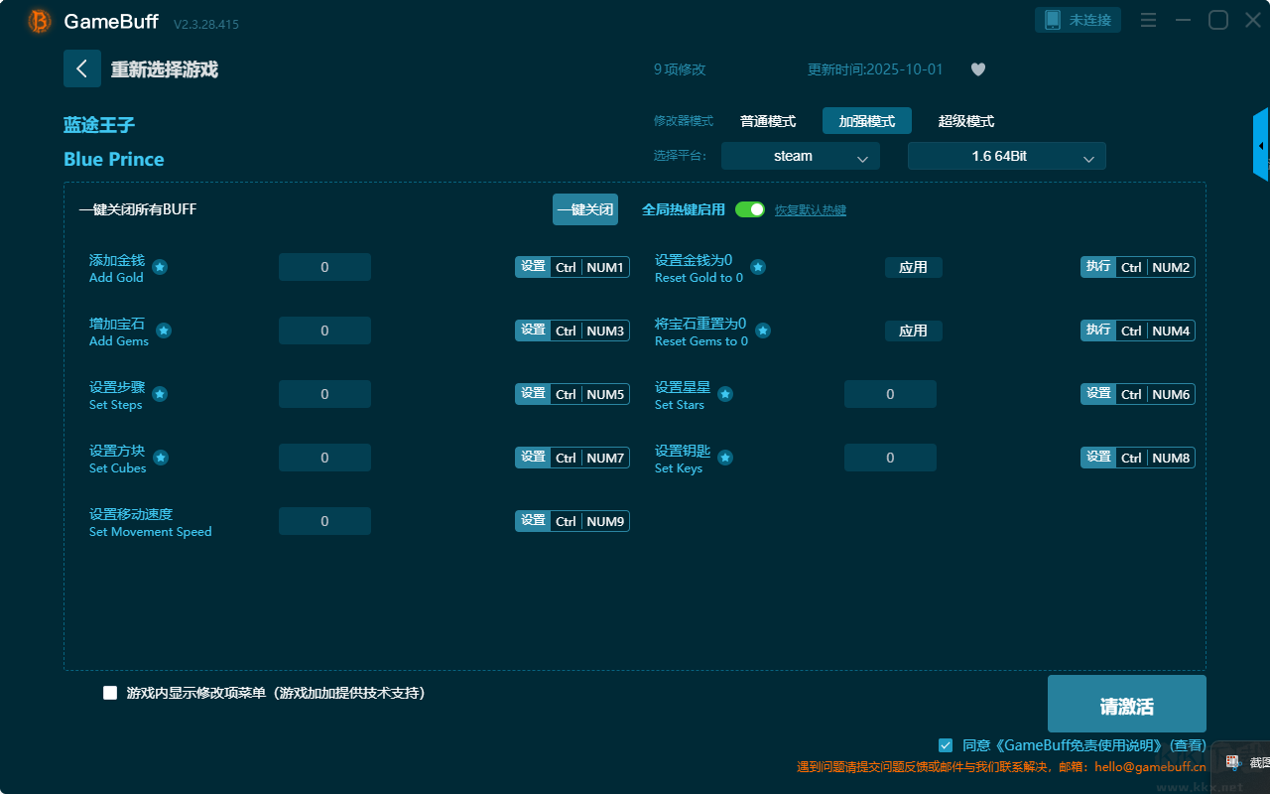Open the steam platform dropdown
Image resolution: width=1270 pixels, height=794 pixels.
(801, 156)
